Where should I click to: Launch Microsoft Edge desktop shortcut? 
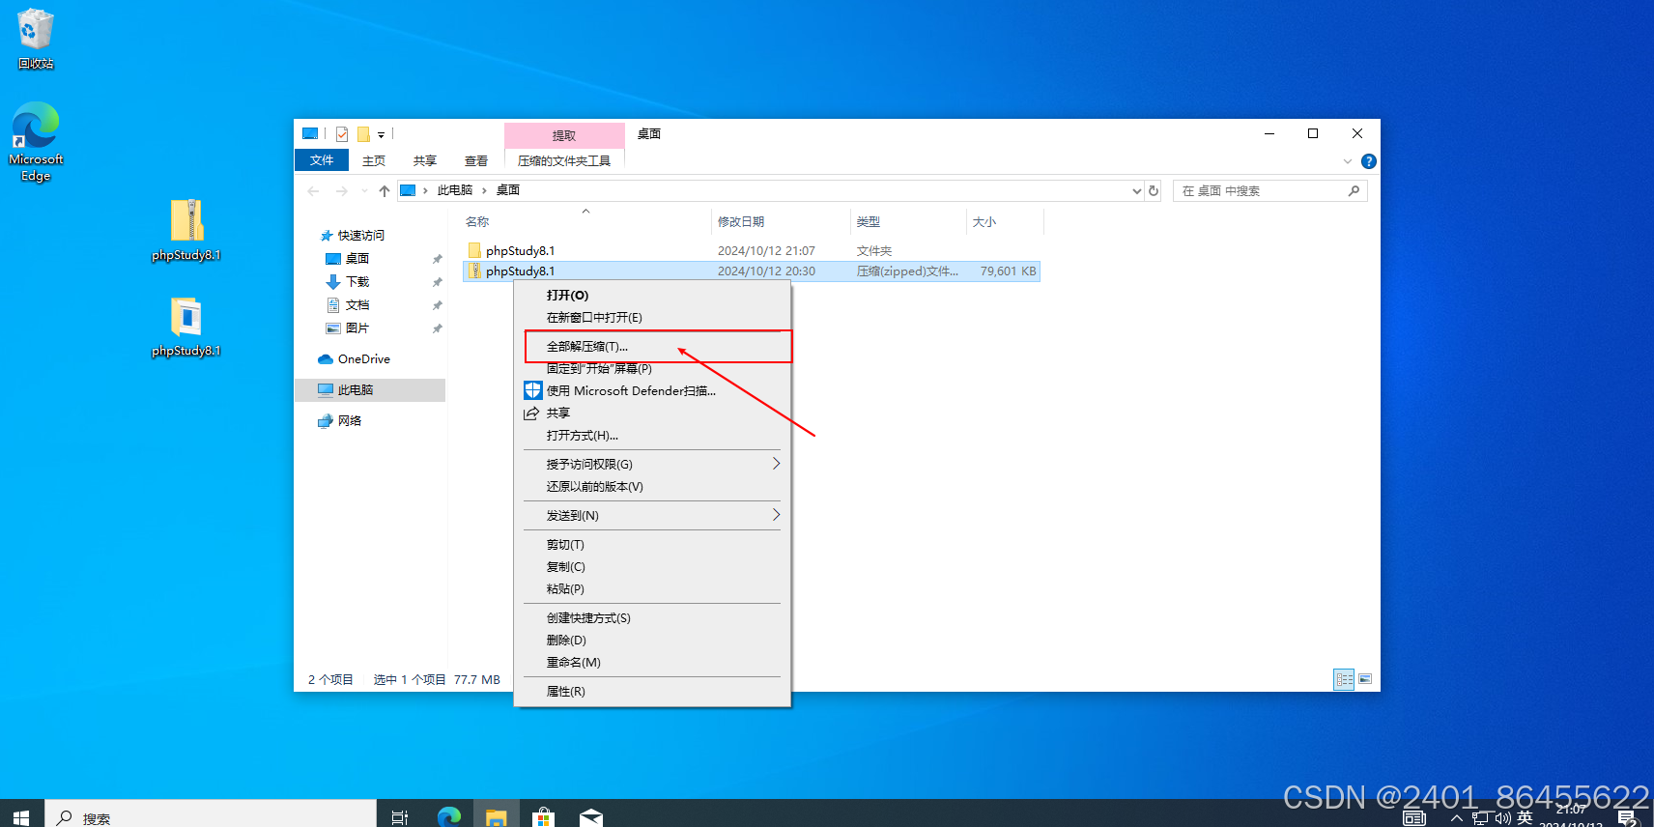(36, 141)
